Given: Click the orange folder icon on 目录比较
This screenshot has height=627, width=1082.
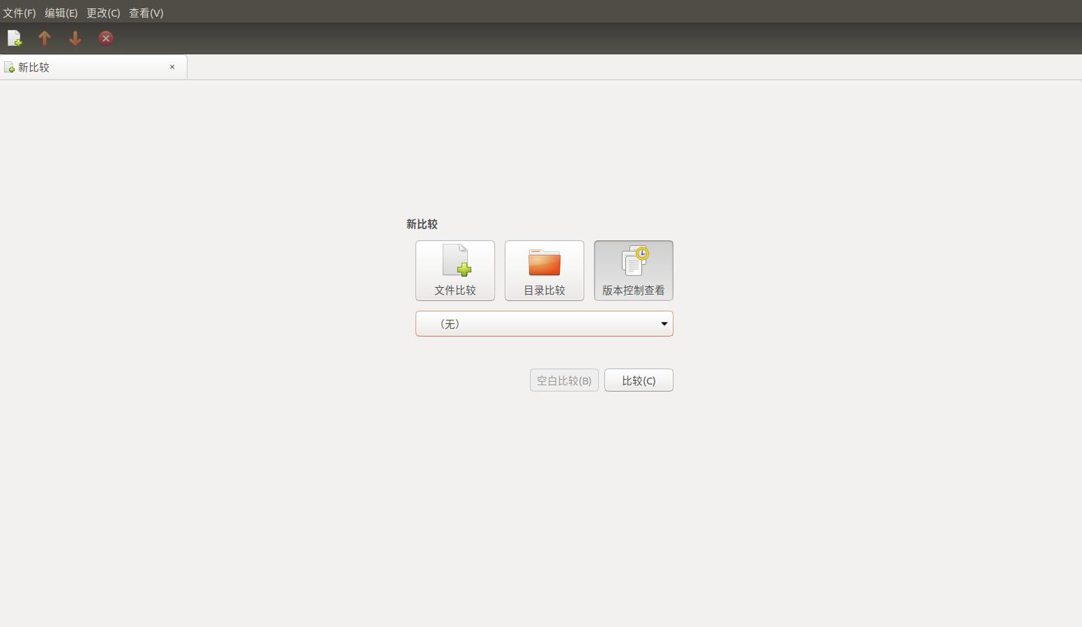Looking at the screenshot, I should pyautogui.click(x=544, y=263).
